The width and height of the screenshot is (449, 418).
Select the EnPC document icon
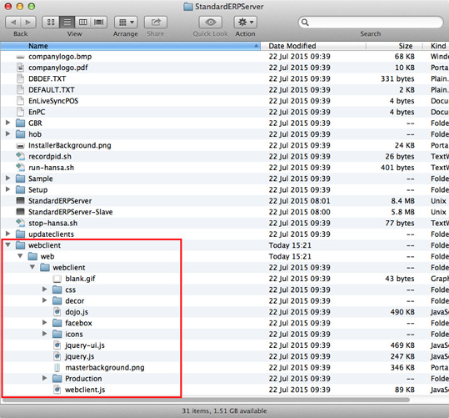(20, 112)
